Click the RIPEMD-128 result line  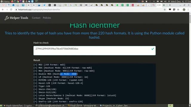point(58,80)
